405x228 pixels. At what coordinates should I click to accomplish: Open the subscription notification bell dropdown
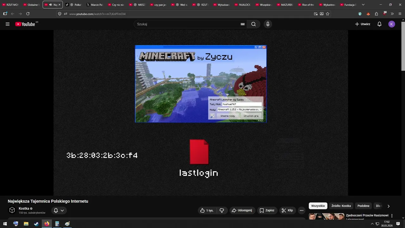(x=59, y=210)
